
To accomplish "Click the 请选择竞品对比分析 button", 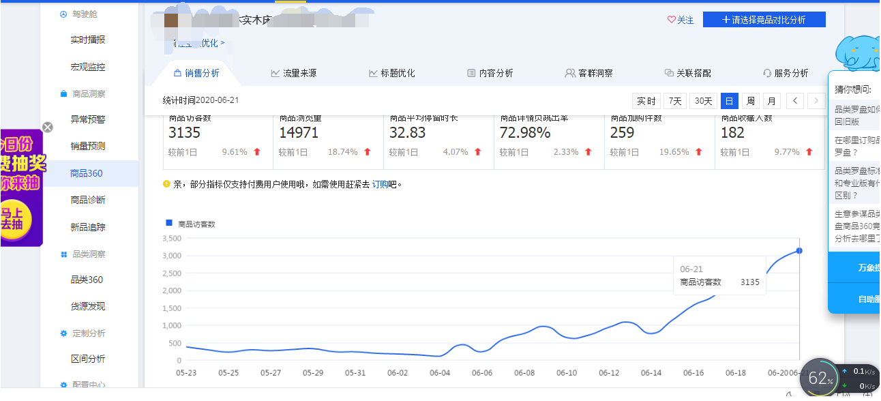I will (x=764, y=20).
